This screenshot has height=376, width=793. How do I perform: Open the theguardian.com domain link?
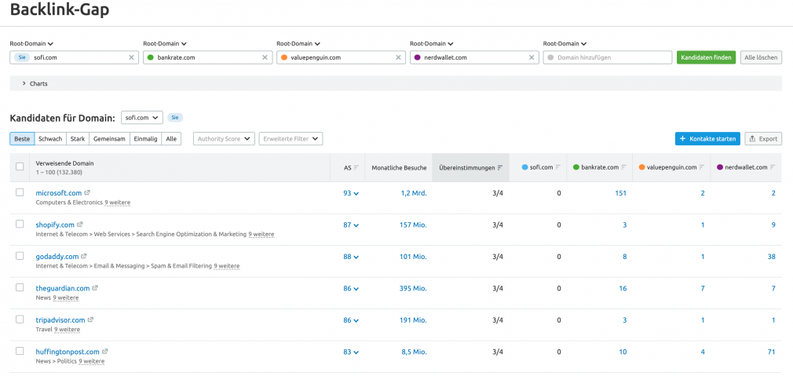(x=63, y=288)
